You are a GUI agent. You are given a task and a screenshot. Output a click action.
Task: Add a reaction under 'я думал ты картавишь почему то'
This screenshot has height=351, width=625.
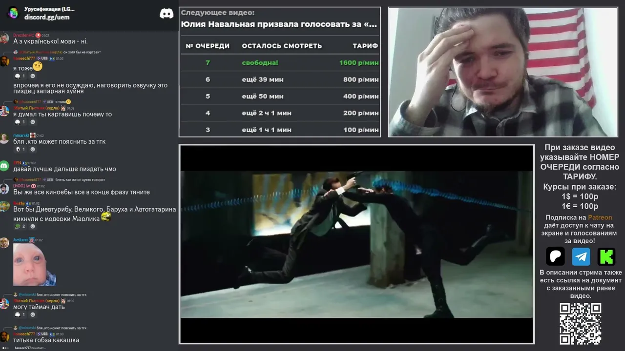33,122
